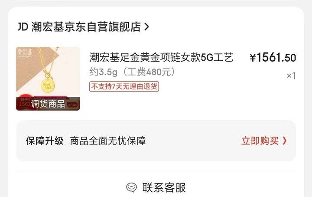Tap the JD logo beside store name
Viewport: 312px width, 197px height.
point(23,27)
